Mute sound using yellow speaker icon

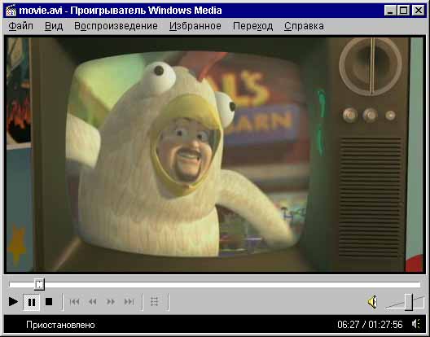pyautogui.click(x=372, y=302)
